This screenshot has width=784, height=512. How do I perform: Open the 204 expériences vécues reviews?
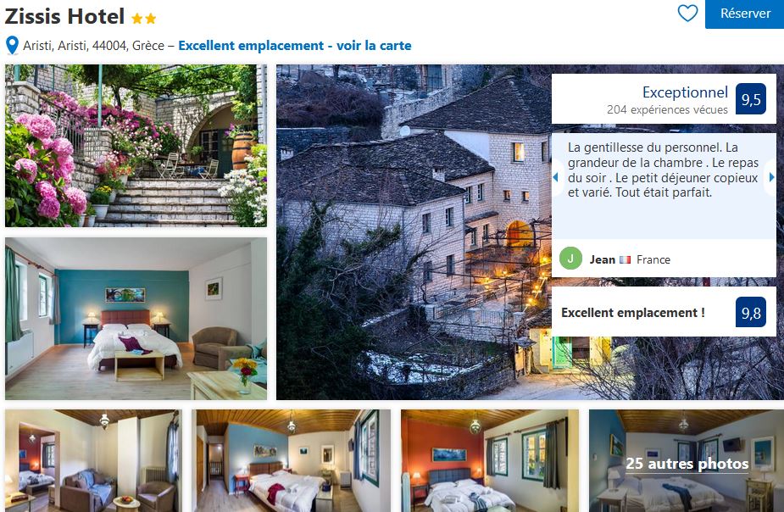(x=667, y=109)
